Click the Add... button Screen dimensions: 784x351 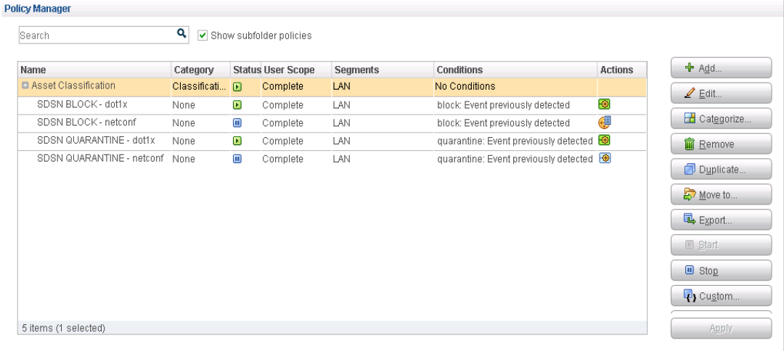click(x=720, y=68)
